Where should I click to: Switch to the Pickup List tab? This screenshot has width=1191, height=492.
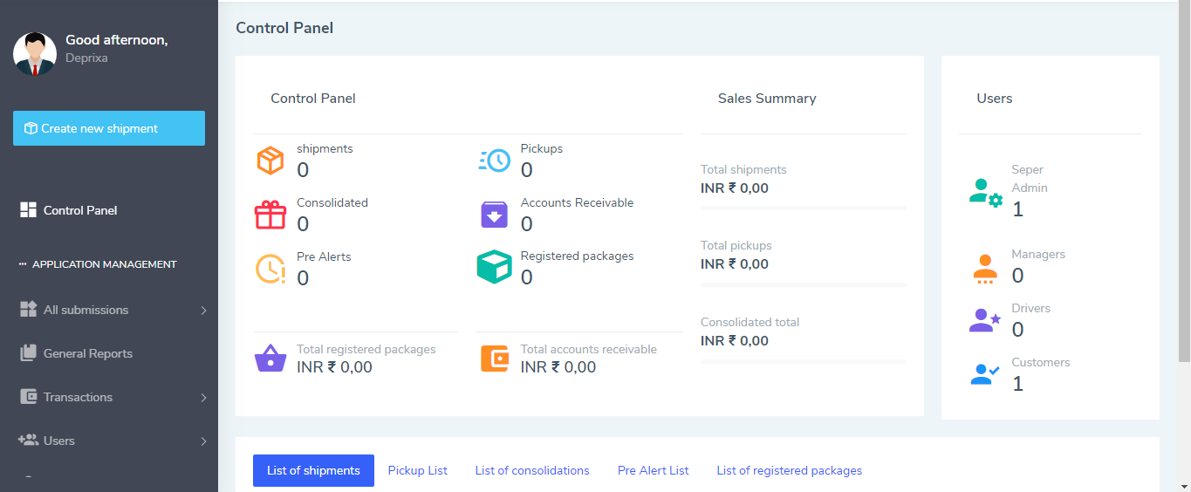(x=418, y=470)
